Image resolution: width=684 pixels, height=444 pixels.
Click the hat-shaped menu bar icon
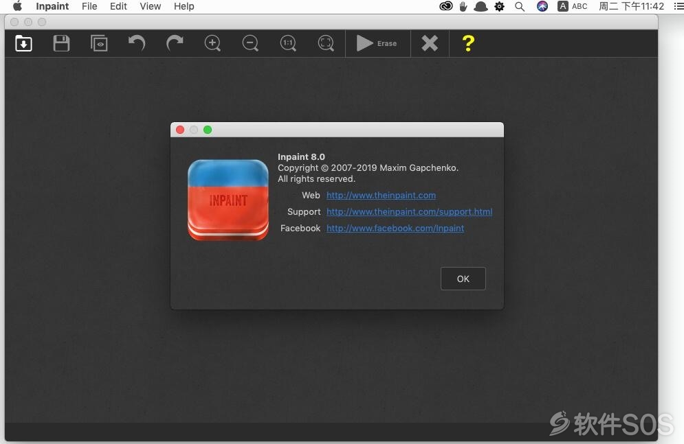click(481, 6)
